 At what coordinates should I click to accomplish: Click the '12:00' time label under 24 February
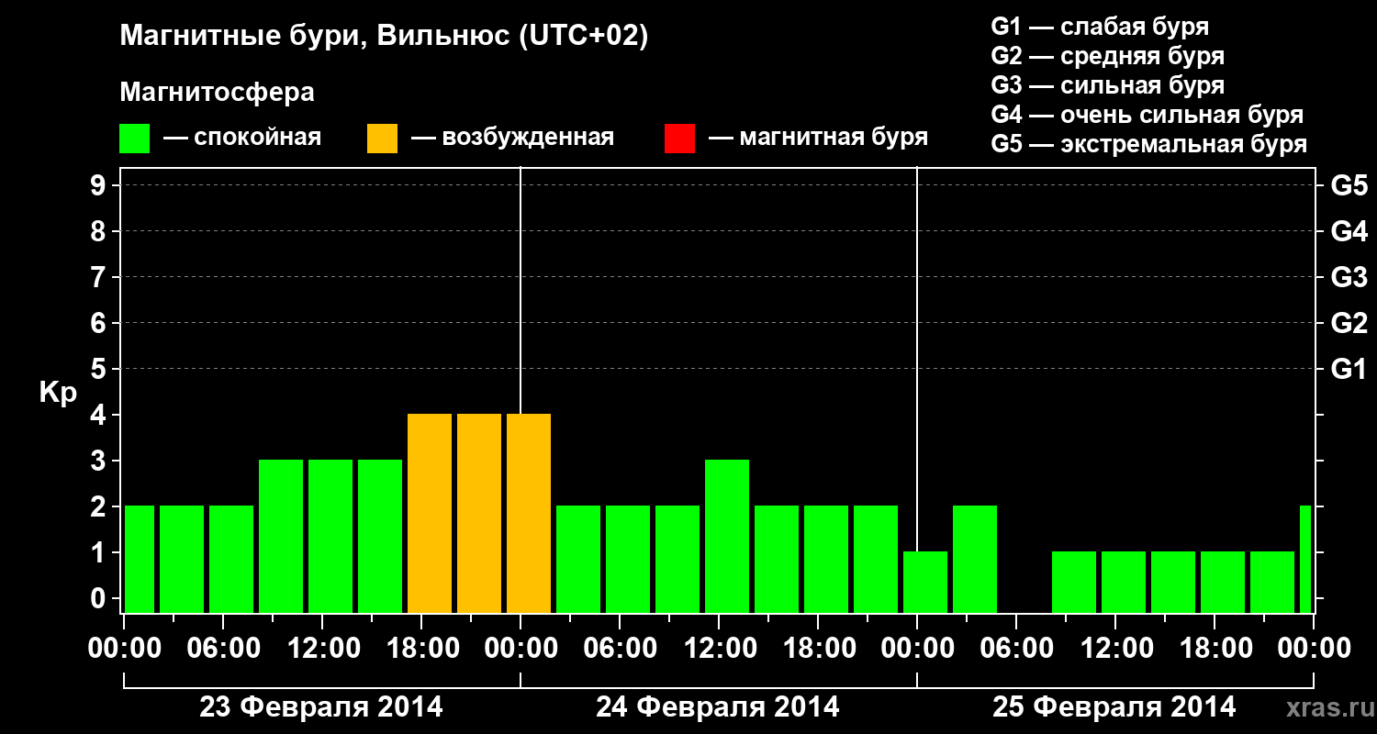click(x=720, y=649)
